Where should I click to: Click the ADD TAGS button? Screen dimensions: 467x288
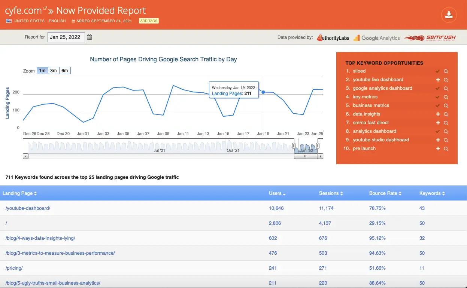149,21
